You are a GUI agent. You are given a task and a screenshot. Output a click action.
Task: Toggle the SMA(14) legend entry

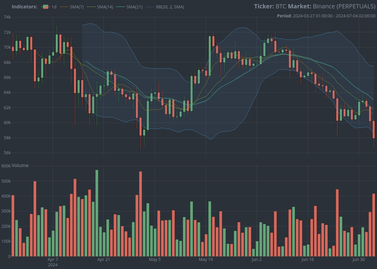click(x=100, y=7)
